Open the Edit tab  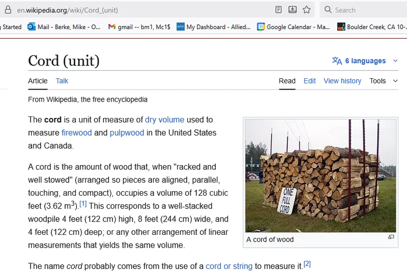(x=309, y=81)
